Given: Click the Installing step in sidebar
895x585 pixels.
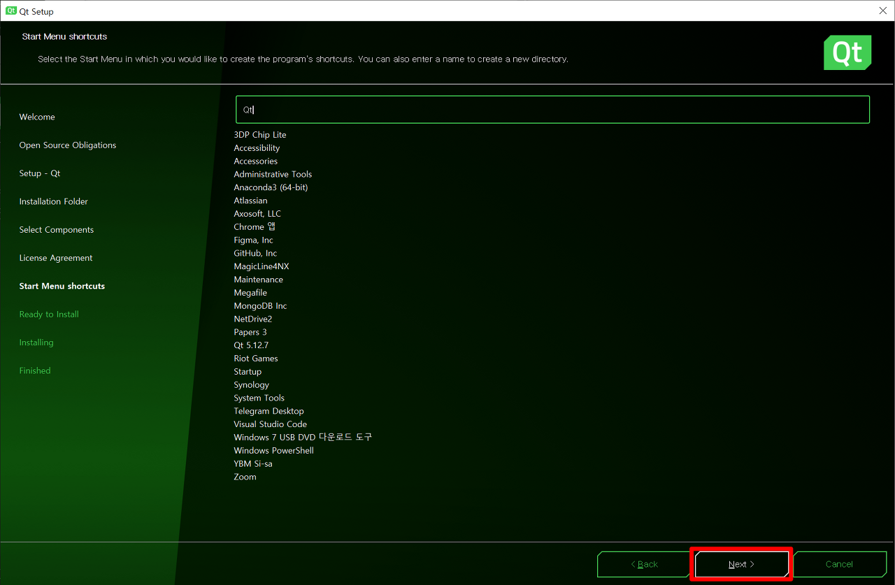Looking at the screenshot, I should (36, 342).
